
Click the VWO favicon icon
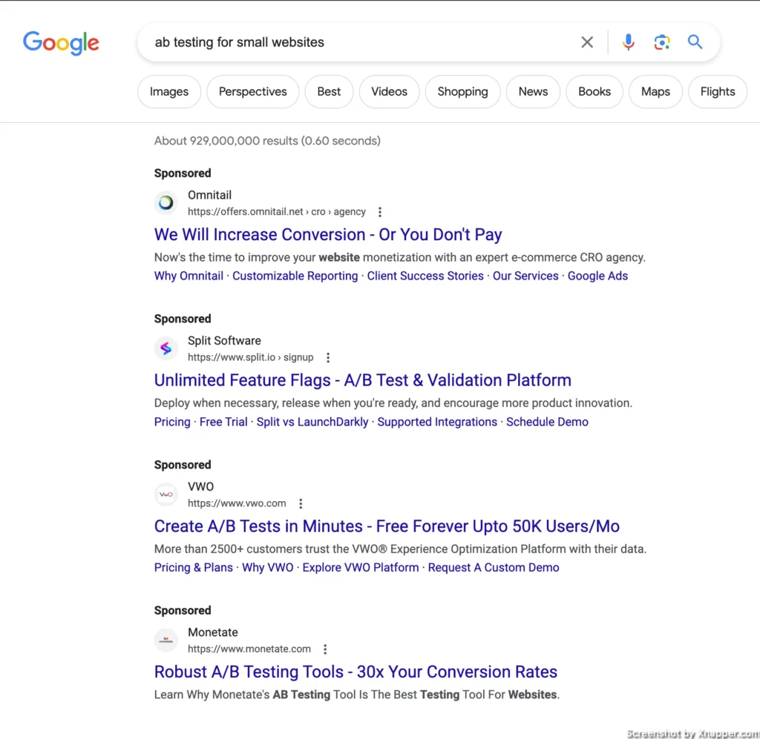tap(166, 494)
